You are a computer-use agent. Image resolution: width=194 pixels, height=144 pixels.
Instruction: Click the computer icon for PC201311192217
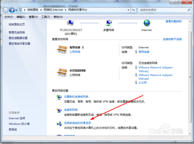(71, 23)
